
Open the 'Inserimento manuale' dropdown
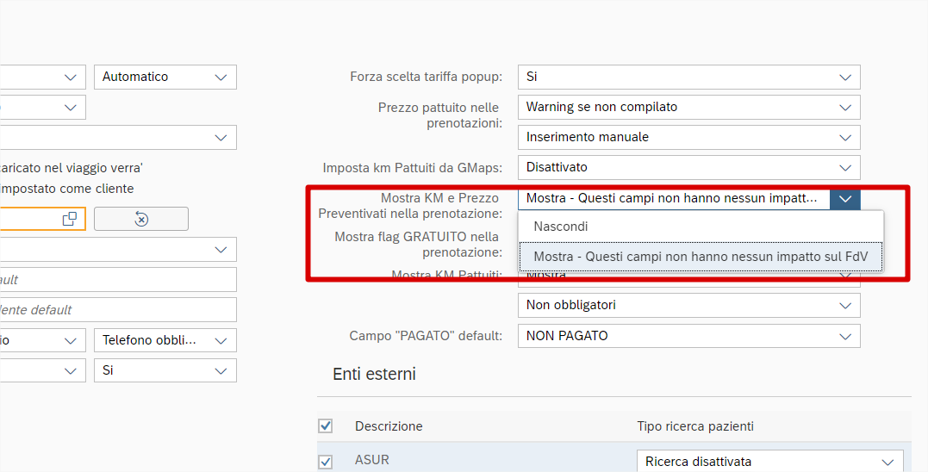(845, 137)
